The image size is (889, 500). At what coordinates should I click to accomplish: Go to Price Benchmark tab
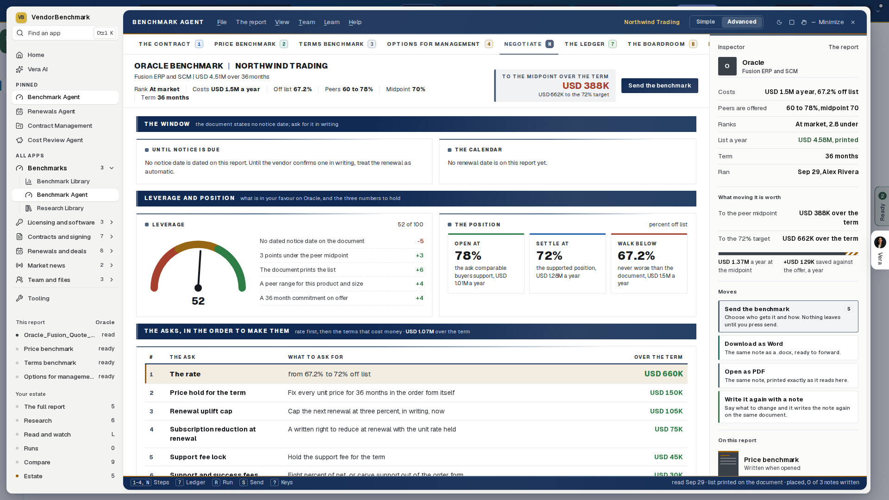pos(250,44)
